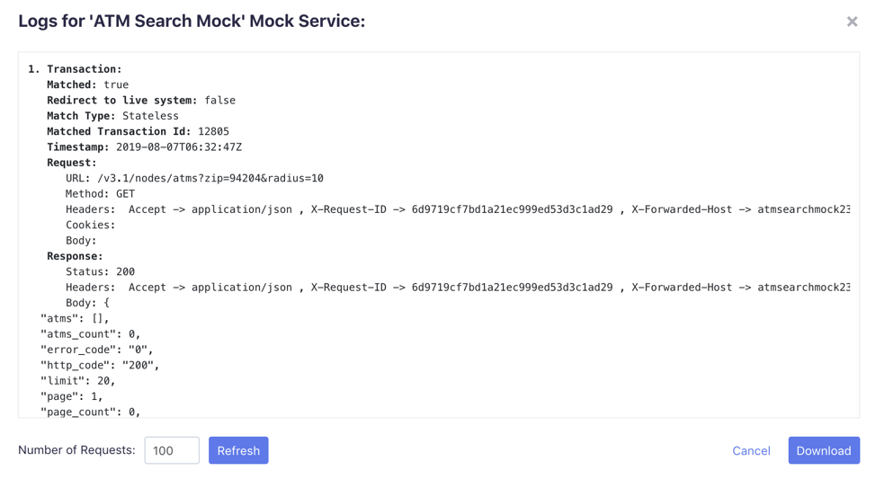Click the '"error_code": "0",' line
This screenshot has height=479, width=876.
pyautogui.click(x=96, y=350)
